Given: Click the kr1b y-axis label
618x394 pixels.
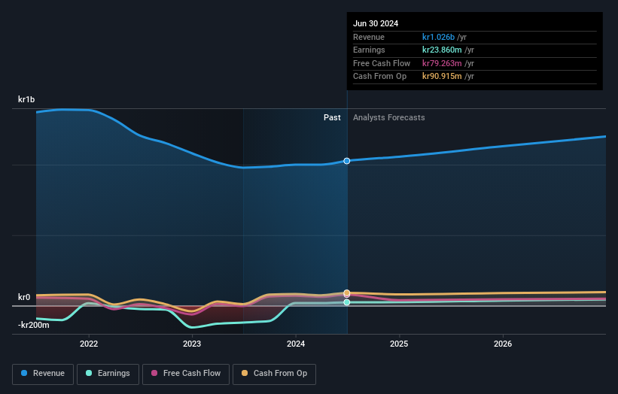Looking at the screenshot, I should [x=26, y=99].
